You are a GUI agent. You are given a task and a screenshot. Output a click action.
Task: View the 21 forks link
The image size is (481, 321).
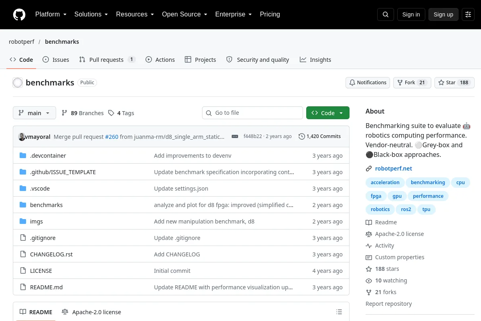point(381,292)
